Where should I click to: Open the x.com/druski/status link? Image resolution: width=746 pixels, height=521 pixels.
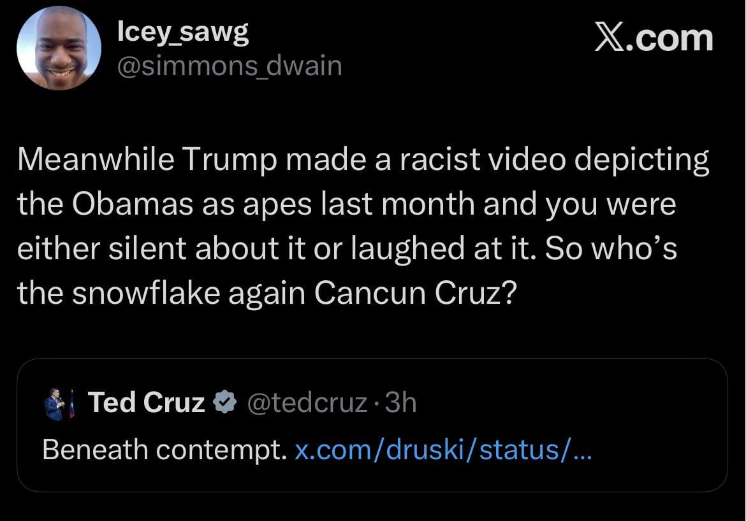(x=434, y=450)
